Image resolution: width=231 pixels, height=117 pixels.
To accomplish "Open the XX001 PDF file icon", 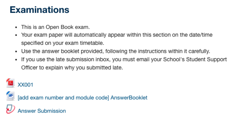I will point(10,83).
